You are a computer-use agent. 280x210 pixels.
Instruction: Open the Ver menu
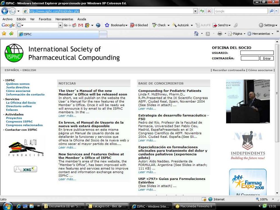point(32,19)
